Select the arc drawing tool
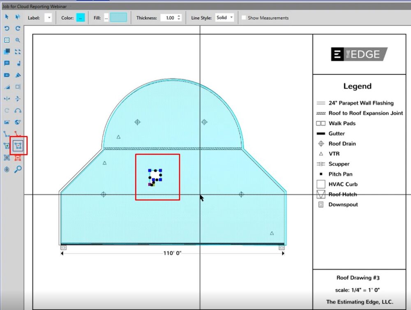The height and width of the screenshot is (310, 411). click(17, 110)
